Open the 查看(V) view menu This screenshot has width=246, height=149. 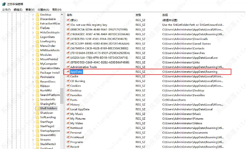tap(30, 10)
